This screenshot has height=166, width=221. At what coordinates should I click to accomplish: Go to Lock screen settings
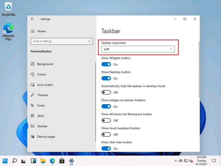coord(45,85)
